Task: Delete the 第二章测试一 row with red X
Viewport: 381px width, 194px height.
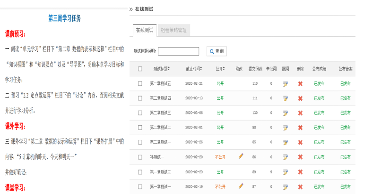Action: click(x=300, y=142)
